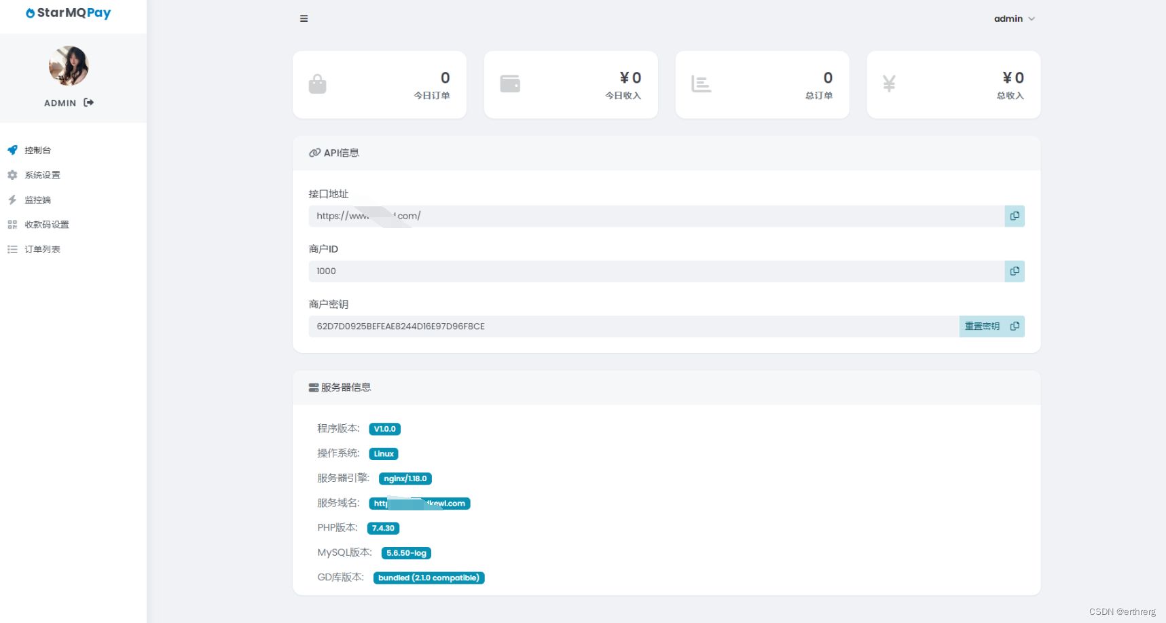Click the nginx/1.18.0 server engine badge

click(x=405, y=478)
